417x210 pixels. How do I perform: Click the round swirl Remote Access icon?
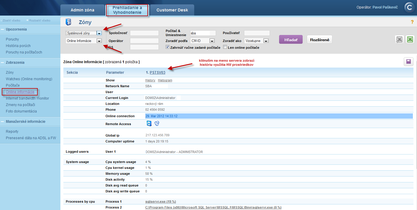tap(157, 124)
